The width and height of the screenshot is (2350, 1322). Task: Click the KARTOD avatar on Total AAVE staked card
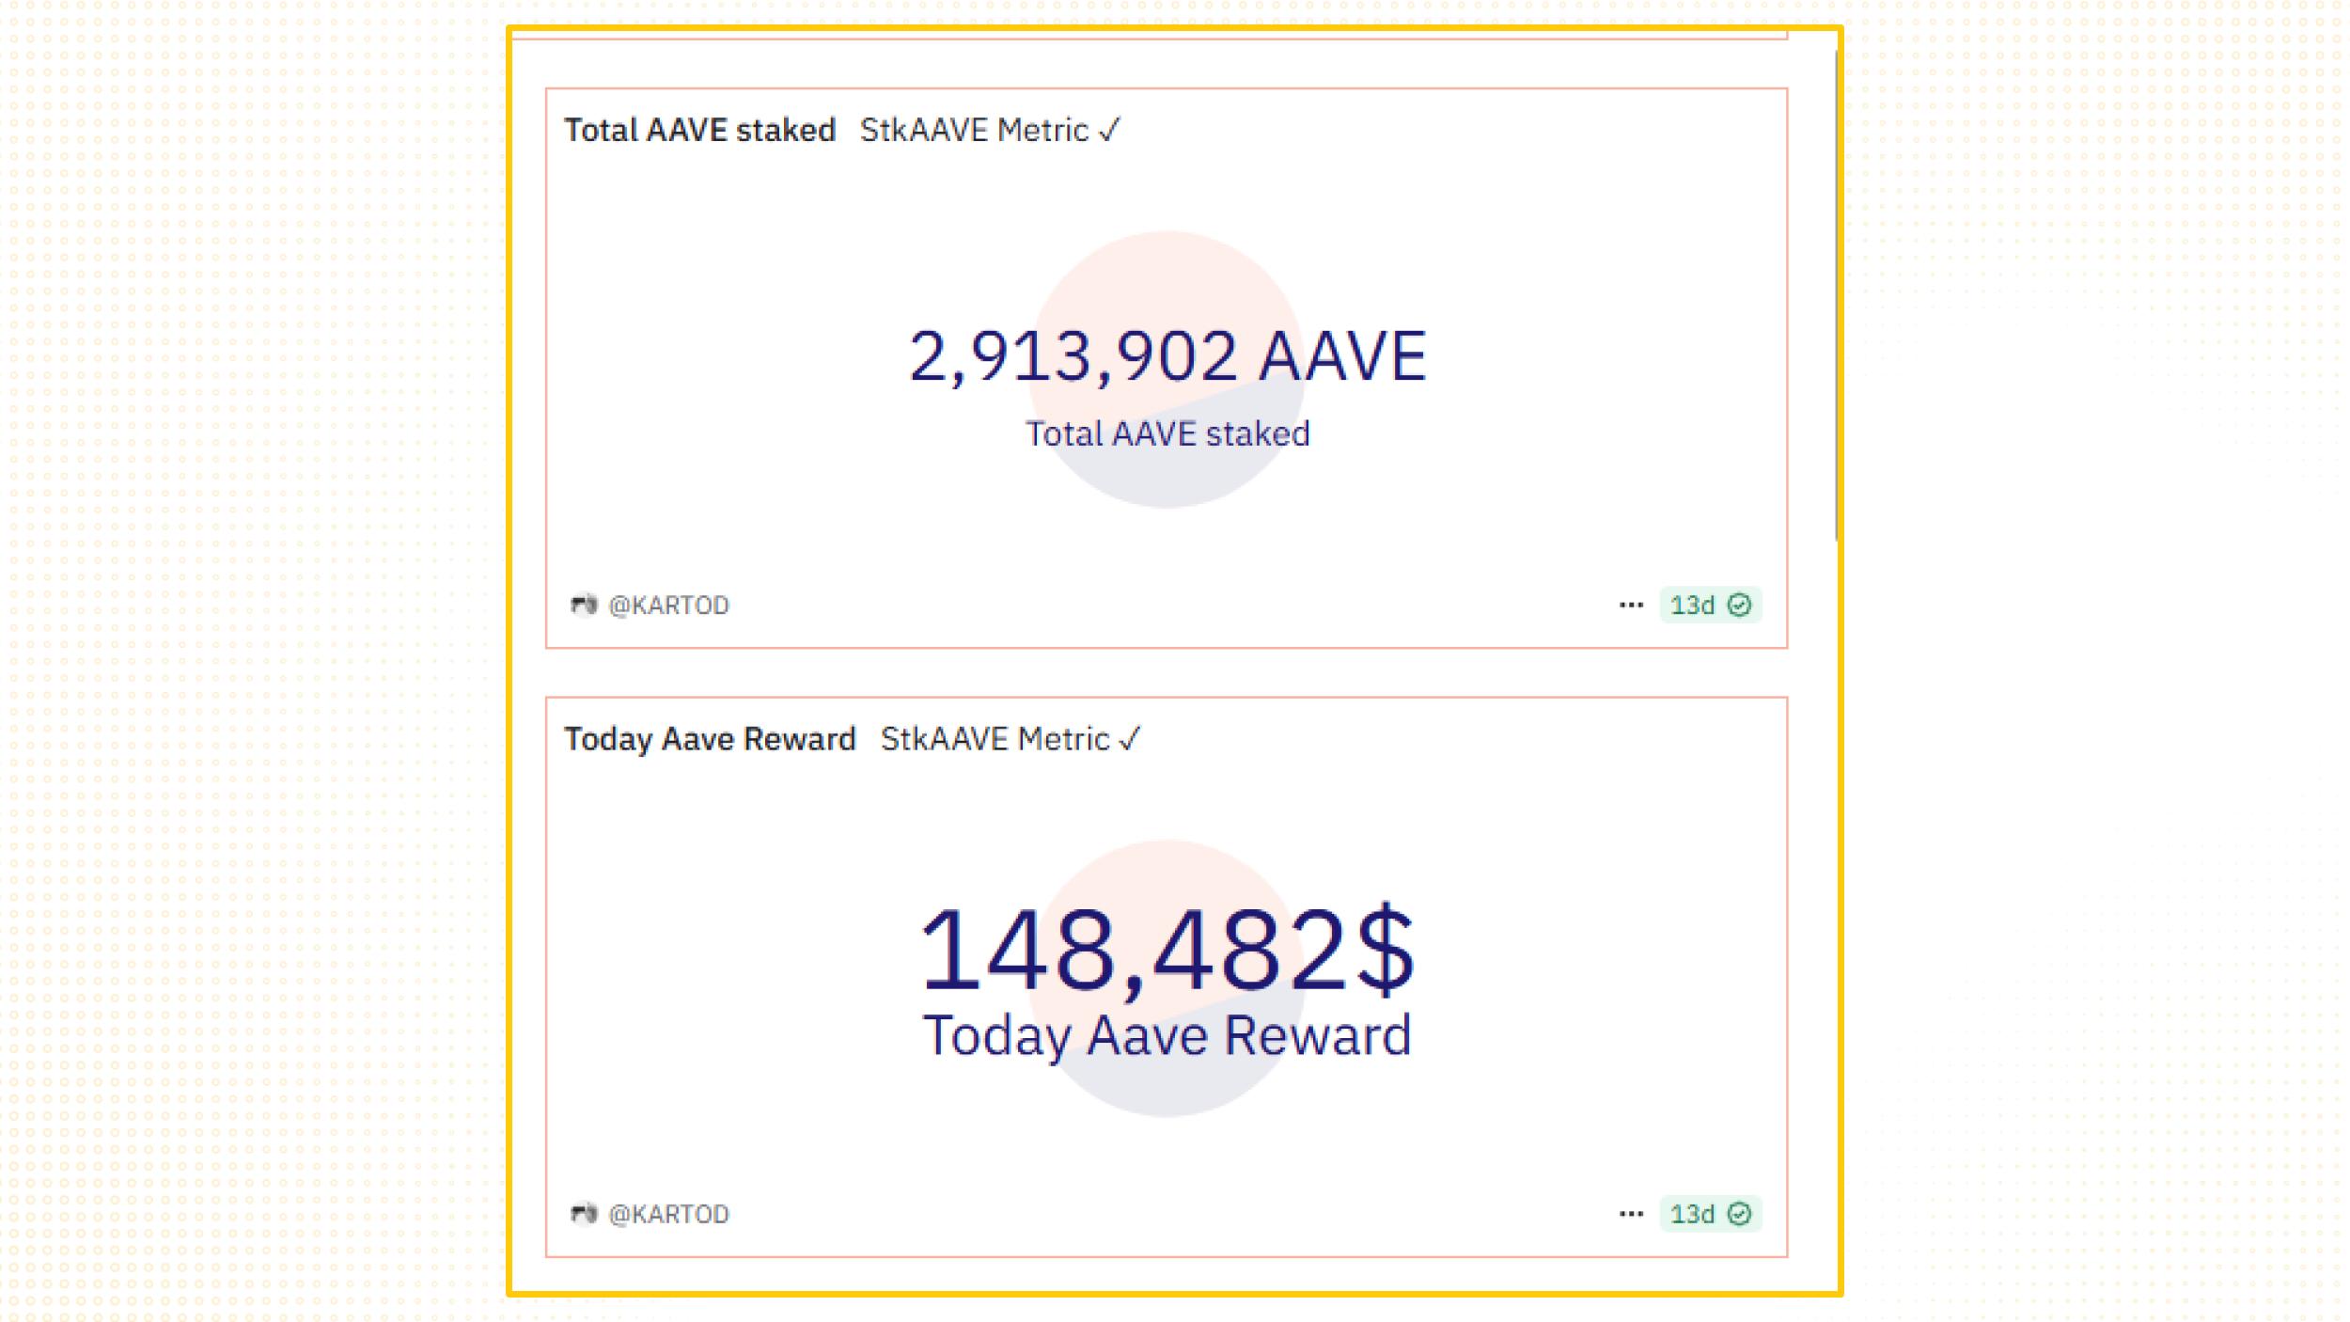[584, 605]
